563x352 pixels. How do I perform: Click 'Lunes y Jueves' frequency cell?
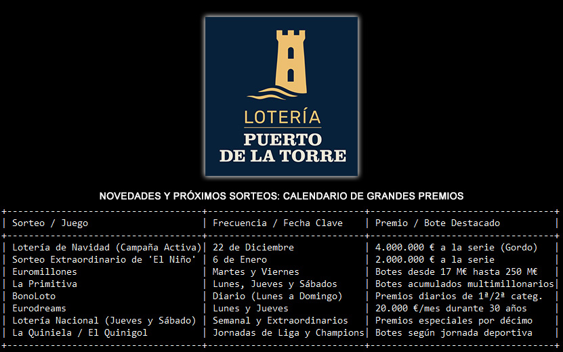(x=250, y=309)
